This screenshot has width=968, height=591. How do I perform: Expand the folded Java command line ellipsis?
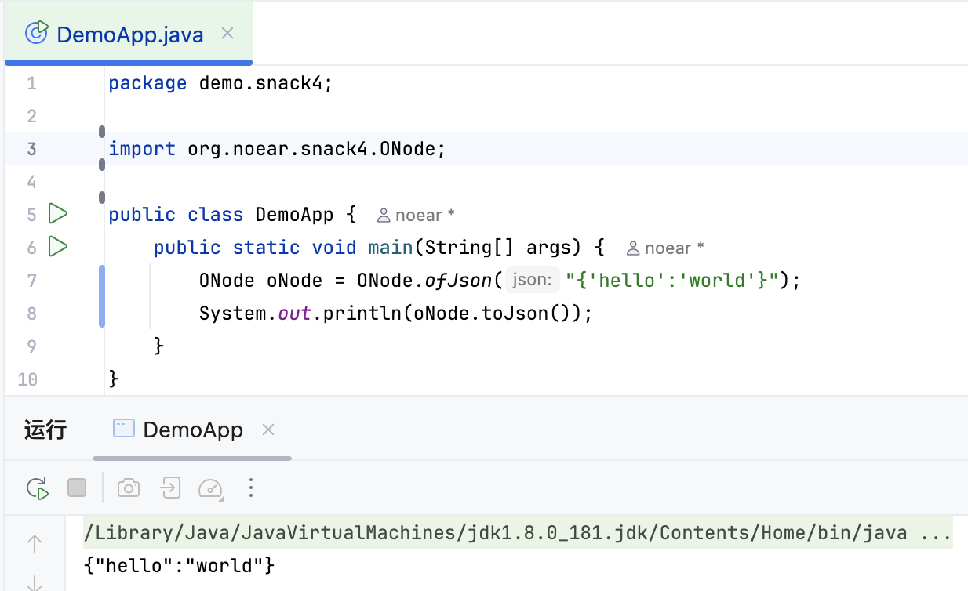[936, 534]
